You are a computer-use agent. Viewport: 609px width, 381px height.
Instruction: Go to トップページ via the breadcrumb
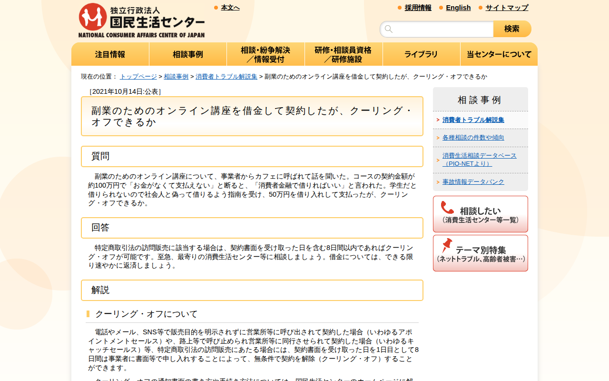click(x=138, y=76)
